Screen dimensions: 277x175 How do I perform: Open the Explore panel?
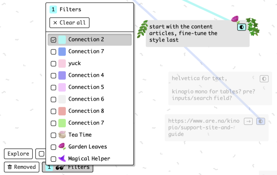click(x=18, y=154)
